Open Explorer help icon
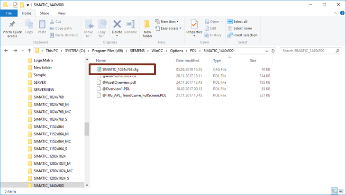 pos(342,13)
